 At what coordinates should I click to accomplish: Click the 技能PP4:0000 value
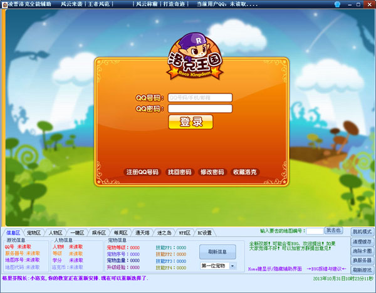pos(171,268)
